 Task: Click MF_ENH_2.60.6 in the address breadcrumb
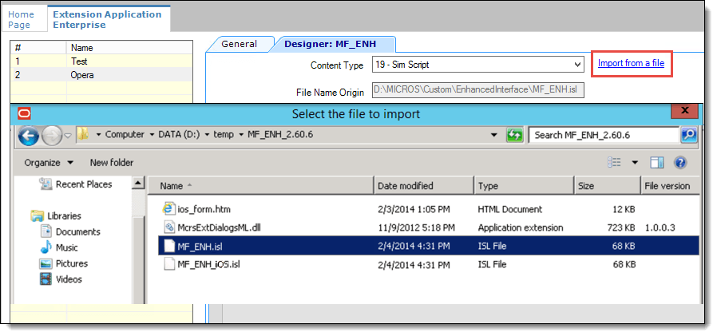(279, 134)
